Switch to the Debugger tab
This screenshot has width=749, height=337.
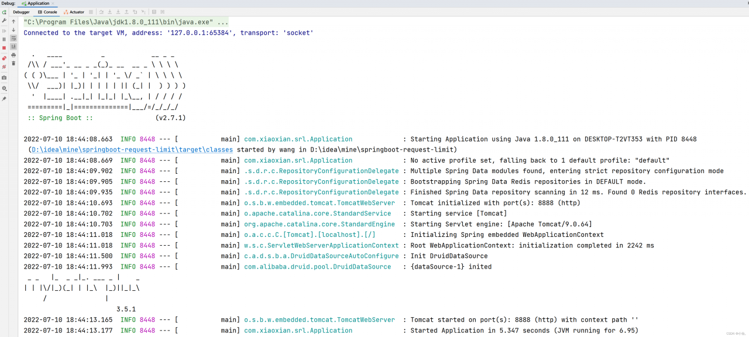[21, 12]
